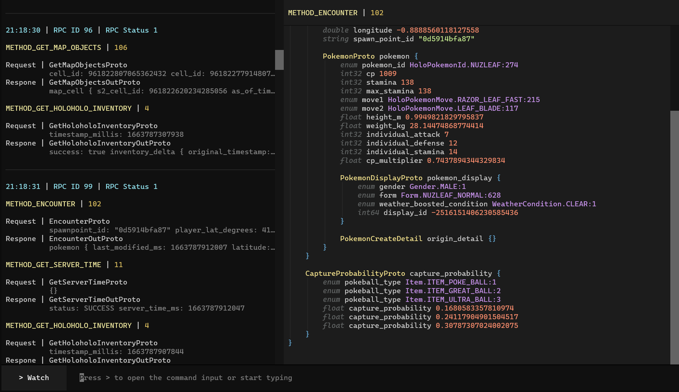
Task: Open METHOD_ENCOUNTER 102 in left list
Action: [x=54, y=204]
